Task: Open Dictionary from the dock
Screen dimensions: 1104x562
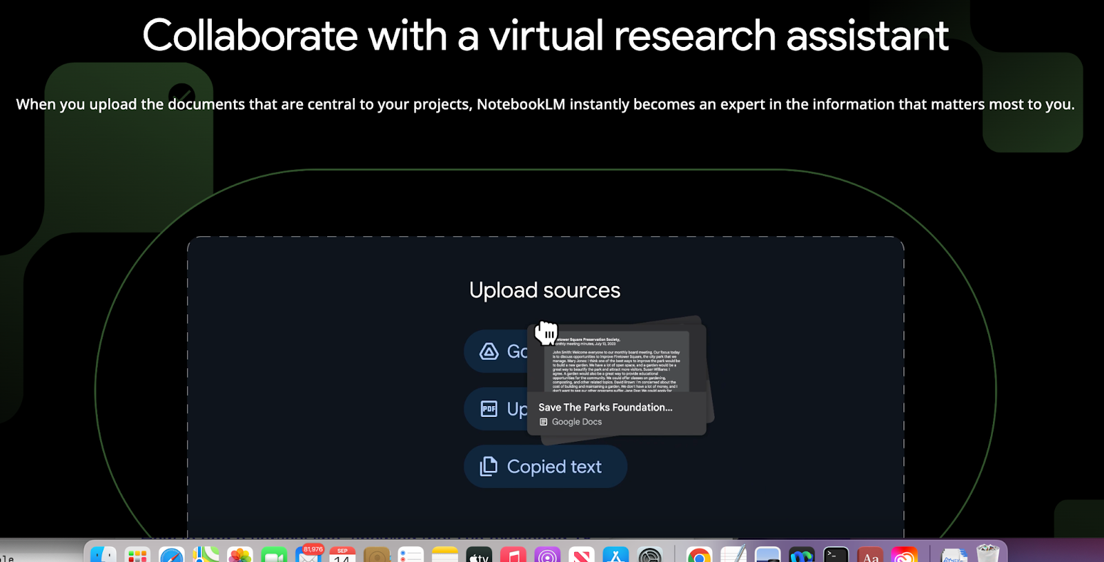Action: point(870,554)
